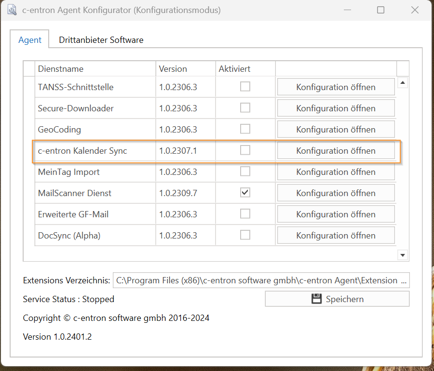Enable the TANSS-Schnittstelle service checkbox
Screen dimensions: 434x371
pos(245,87)
